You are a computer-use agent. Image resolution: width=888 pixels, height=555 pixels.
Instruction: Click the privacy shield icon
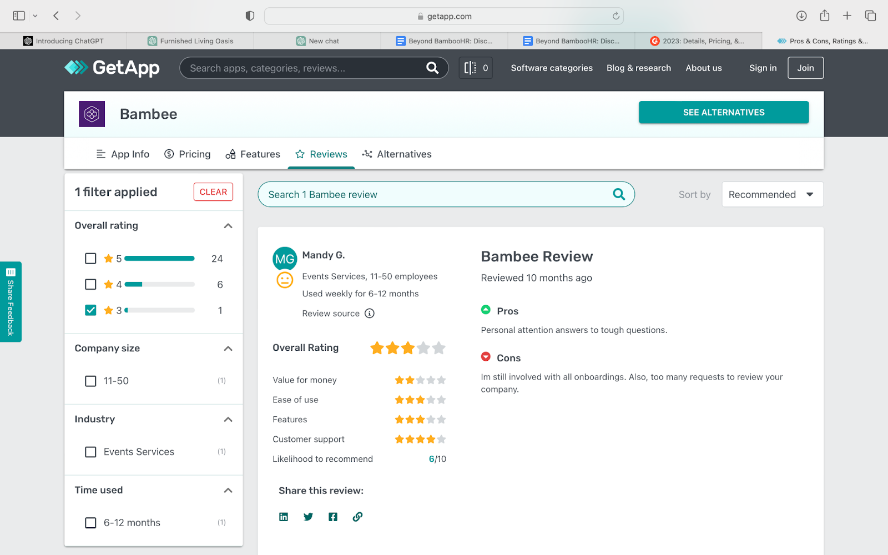pos(250,16)
